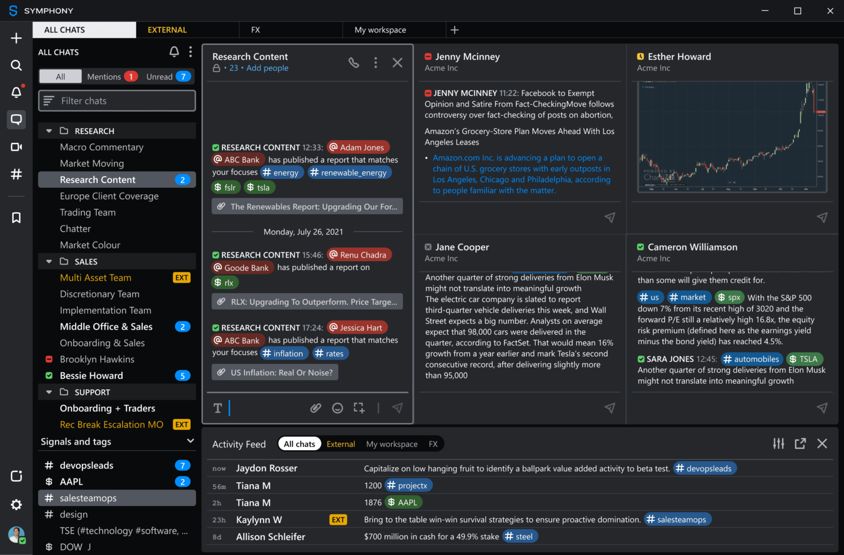844x555 pixels.
Task: Open settings gear in the left sidebar
Action: (x=16, y=504)
